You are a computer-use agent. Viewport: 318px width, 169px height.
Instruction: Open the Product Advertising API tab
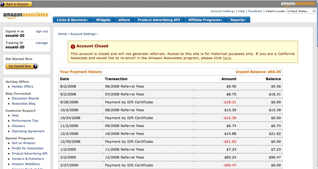coord(159,20)
